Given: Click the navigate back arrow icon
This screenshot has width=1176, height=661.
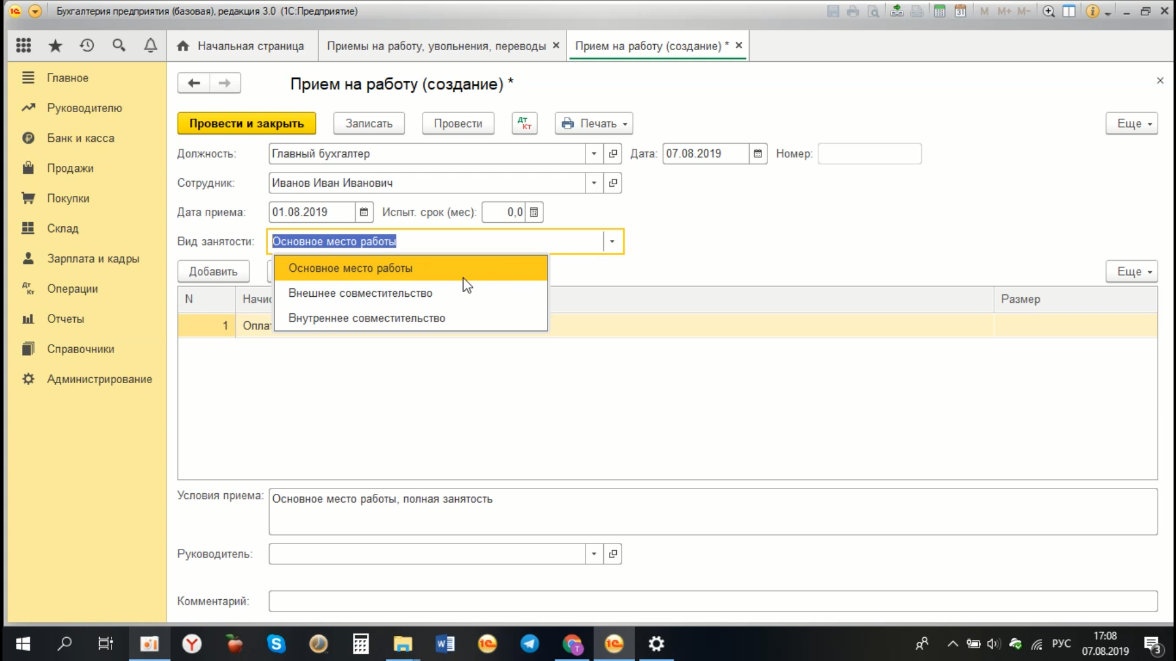Looking at the screenshot, I should click(193, 83).
